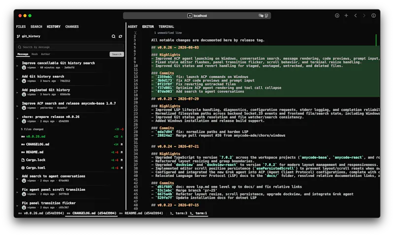Expand 'Add search to agent conversations' commit arrow
The width and height of the screenshot is (394, 236).
click(x=17, y=179)
